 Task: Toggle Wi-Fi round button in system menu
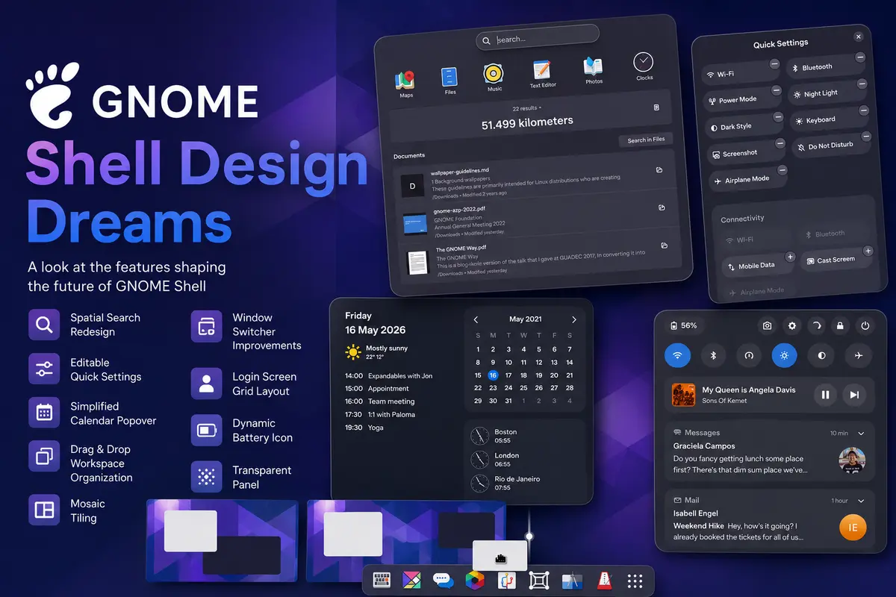pyautogui.click(x=677, y=355)
